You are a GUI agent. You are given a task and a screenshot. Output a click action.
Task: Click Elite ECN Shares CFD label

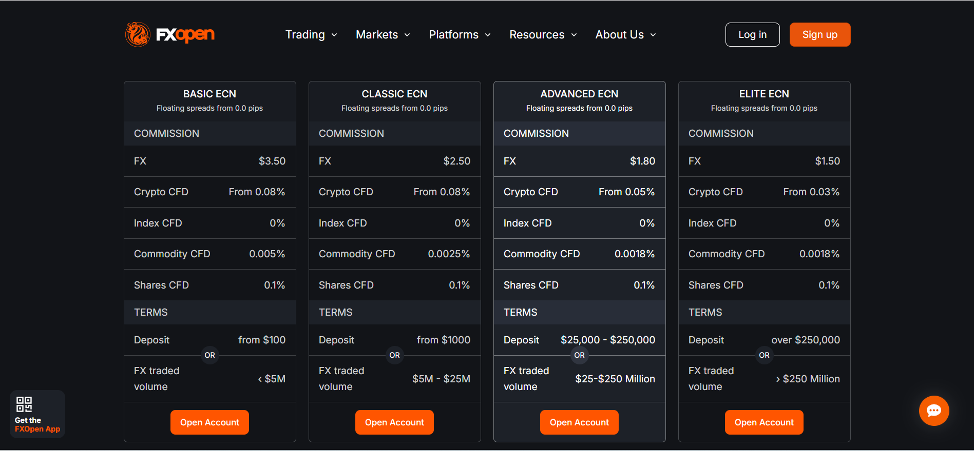click(x=716, y=285)
